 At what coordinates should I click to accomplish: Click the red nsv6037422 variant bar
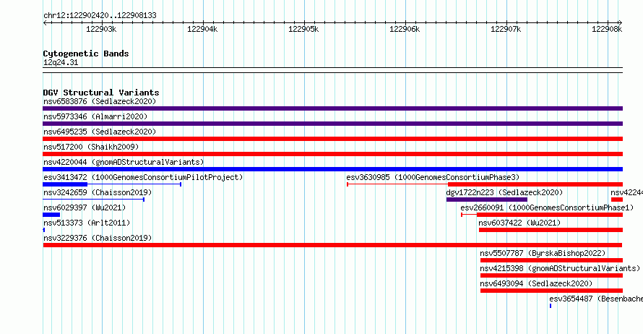pos(551,230)
